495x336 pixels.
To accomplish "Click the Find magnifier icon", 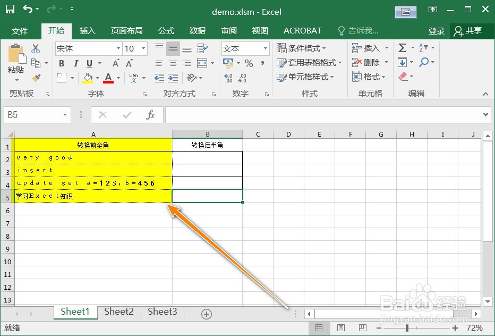I will click(424, 62).
